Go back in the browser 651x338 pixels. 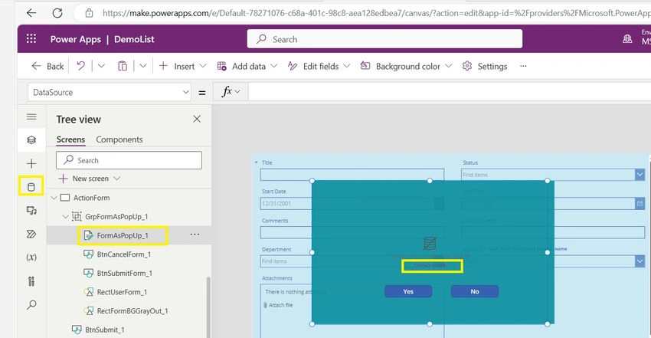point(31,13)
